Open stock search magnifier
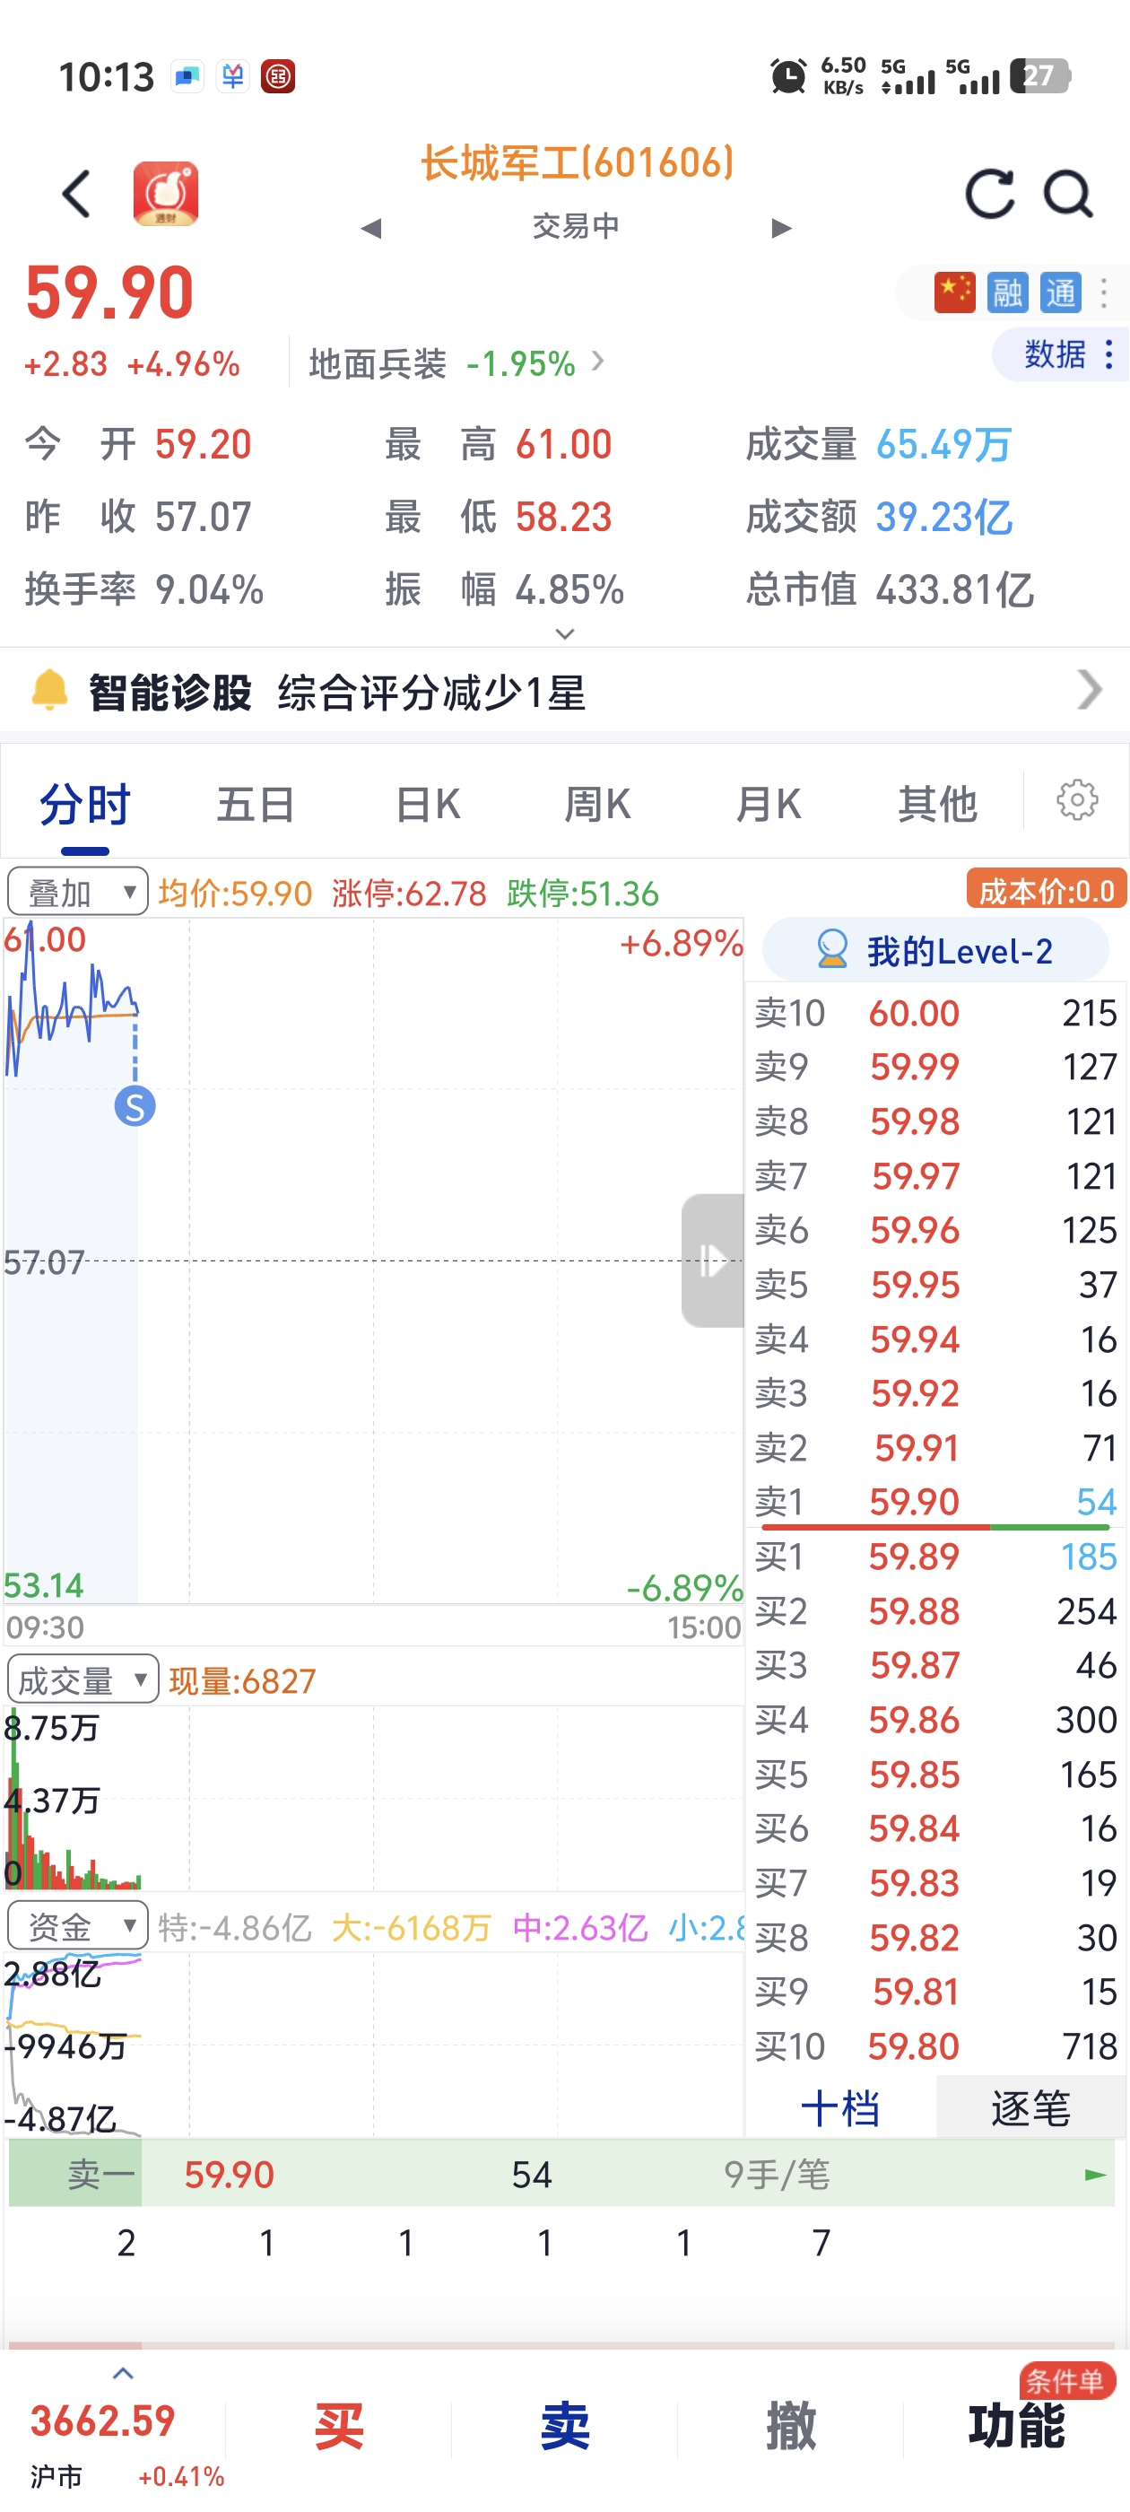The width and height of the screenshot is (1130, 2512). click(1067, 193)
